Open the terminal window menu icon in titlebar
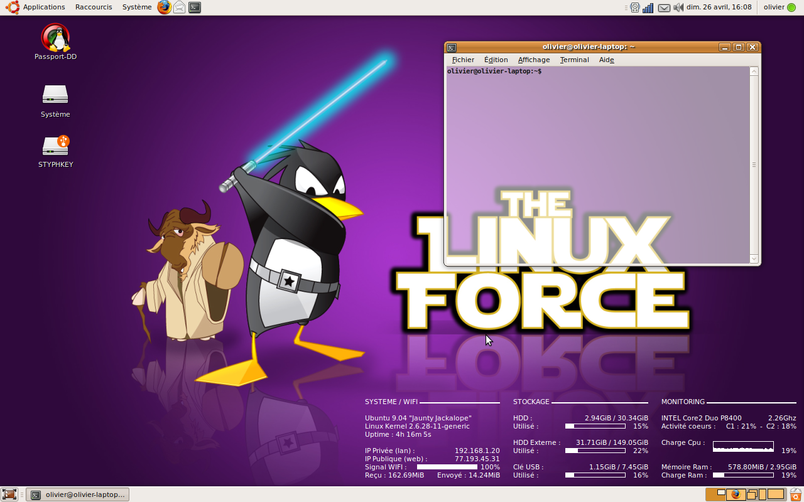804x502 pixels. pos(452,47)
